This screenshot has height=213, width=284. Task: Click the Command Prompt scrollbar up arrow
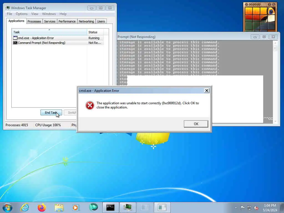coord(275,43)
